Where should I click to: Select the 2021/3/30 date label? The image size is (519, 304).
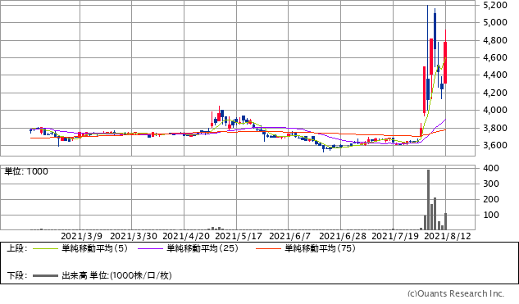point(134,236)
